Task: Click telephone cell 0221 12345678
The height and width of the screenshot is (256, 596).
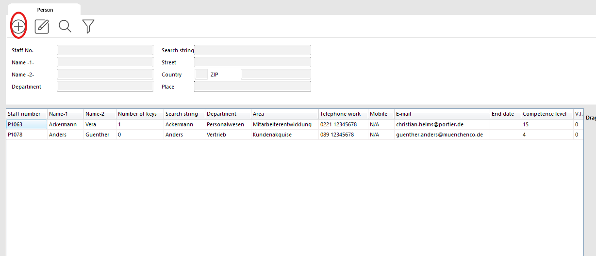Action: [x=343, y=124]
